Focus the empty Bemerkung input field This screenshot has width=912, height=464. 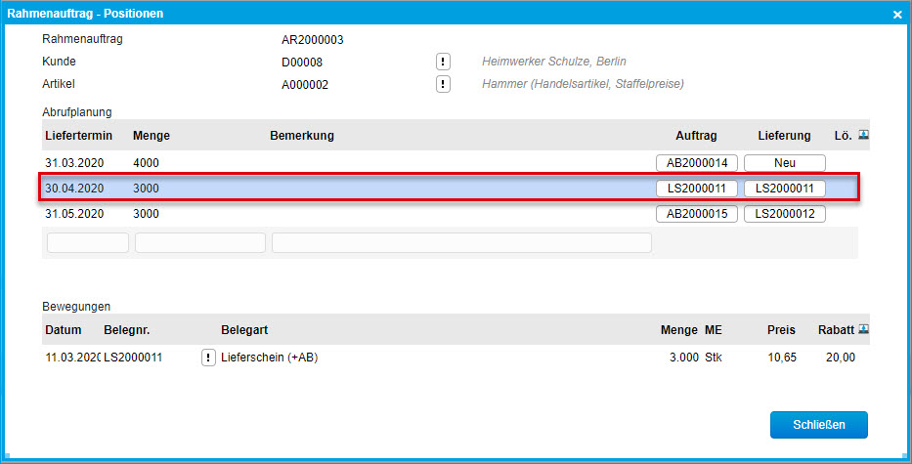[x=461, y=243]
